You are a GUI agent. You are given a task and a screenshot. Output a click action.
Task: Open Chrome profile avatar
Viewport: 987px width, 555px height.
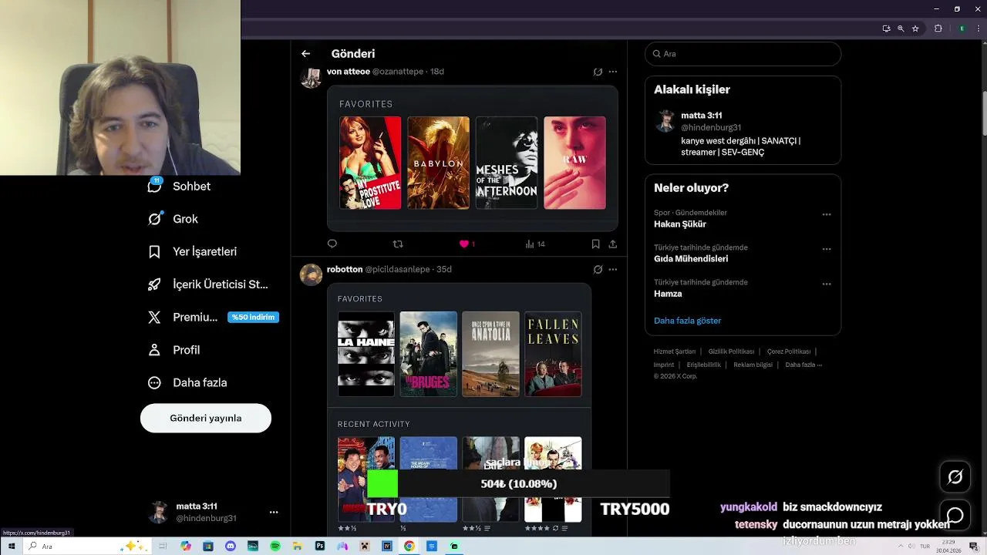[962, 29]
